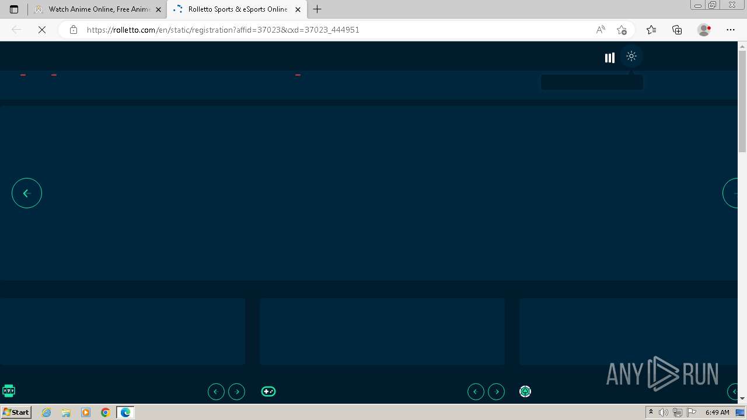Close the Watch Anime Online tab
The image size is (747, 420).
pyautogui.click(x=158, y=9)
